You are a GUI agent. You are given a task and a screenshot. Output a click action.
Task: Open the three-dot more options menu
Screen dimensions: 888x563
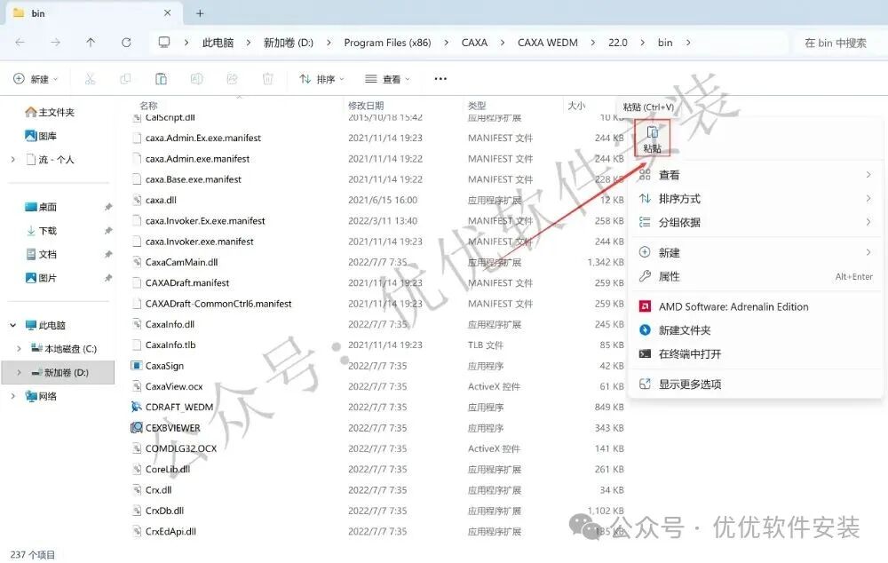pos(440,79)
